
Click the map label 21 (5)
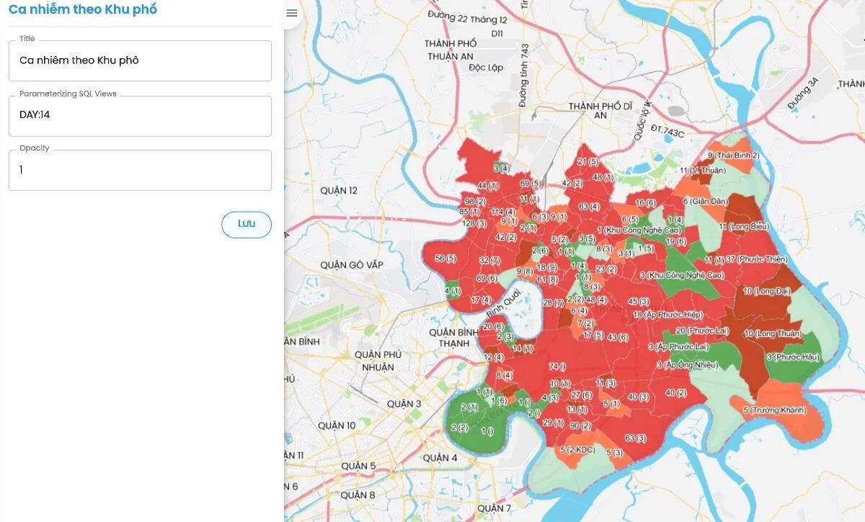pyautogui.click(x=588, y=162)
